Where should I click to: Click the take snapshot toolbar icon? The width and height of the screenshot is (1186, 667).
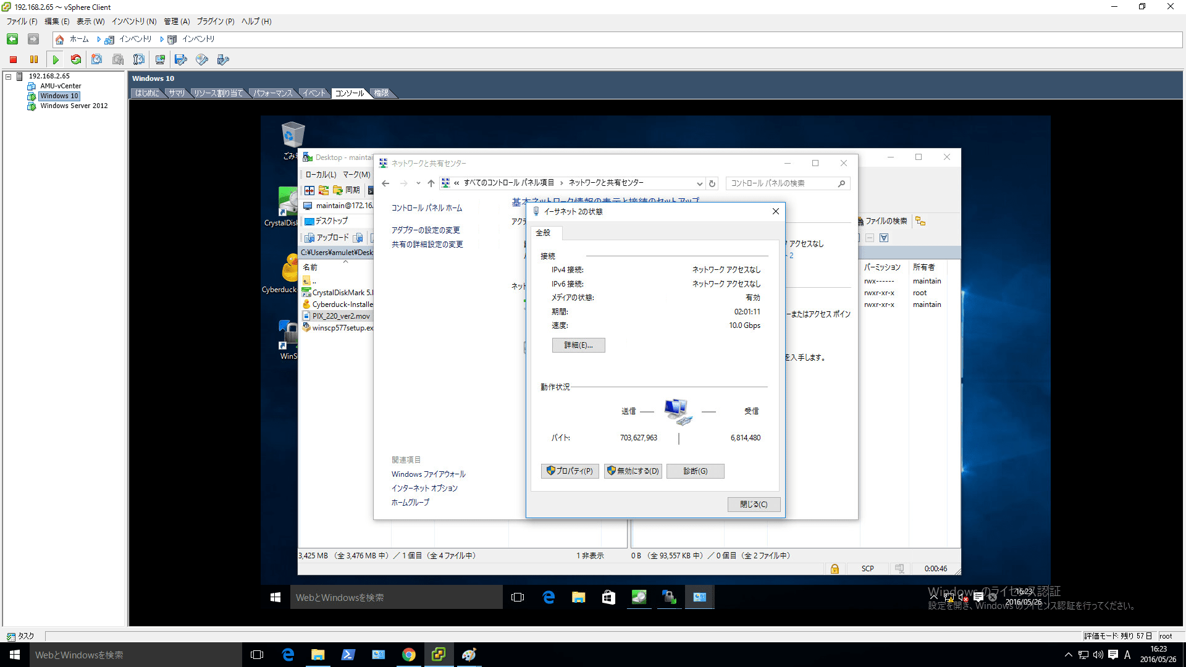[x=97, y=60]
